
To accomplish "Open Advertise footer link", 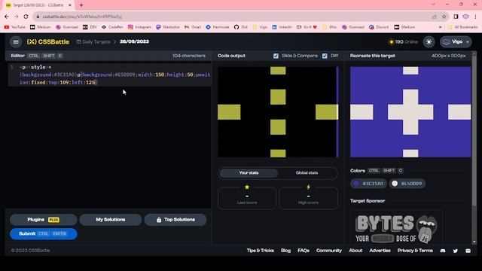I will tap(380, 251).
